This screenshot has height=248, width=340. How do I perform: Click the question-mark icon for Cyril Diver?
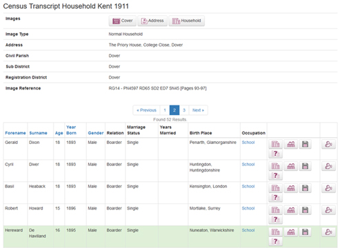275,176
